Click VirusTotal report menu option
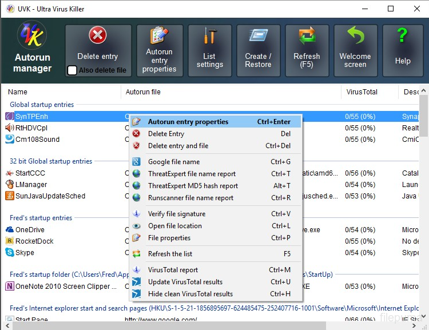Screen dimensions: 429x330 point(173,270)
